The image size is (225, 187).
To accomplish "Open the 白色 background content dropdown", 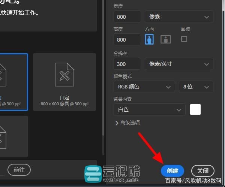I will click(x=149, y=109).
